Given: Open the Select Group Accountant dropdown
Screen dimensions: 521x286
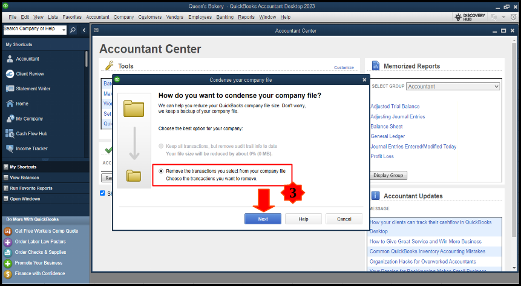Looking at the screenshot, I should point(453,87).
